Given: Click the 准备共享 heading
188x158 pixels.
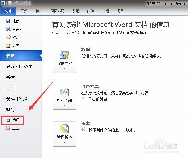Looking at the screenshot, I should point(90,87).
